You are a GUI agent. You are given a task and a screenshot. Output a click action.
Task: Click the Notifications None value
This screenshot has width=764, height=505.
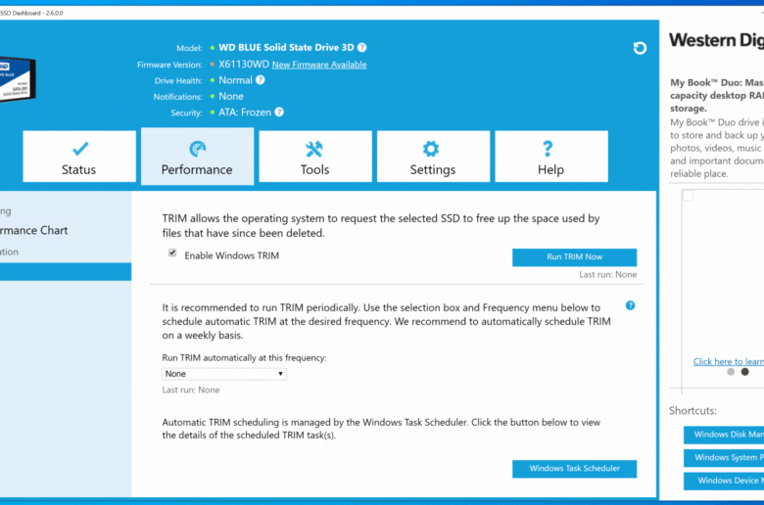point(231,96)
